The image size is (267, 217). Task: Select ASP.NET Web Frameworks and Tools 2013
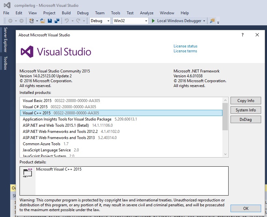[x=121, y=138]
